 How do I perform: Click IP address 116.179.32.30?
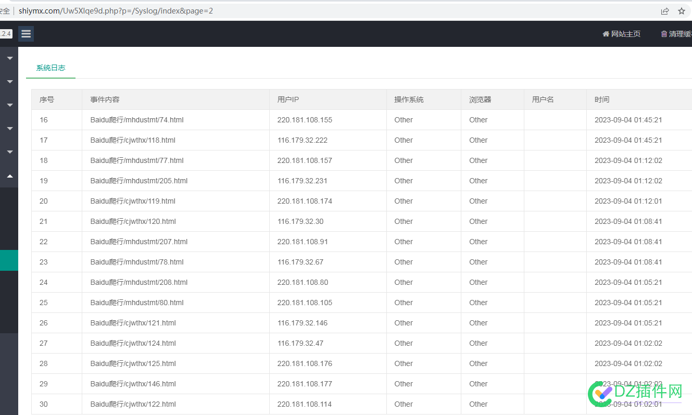[x=300, y=221]
